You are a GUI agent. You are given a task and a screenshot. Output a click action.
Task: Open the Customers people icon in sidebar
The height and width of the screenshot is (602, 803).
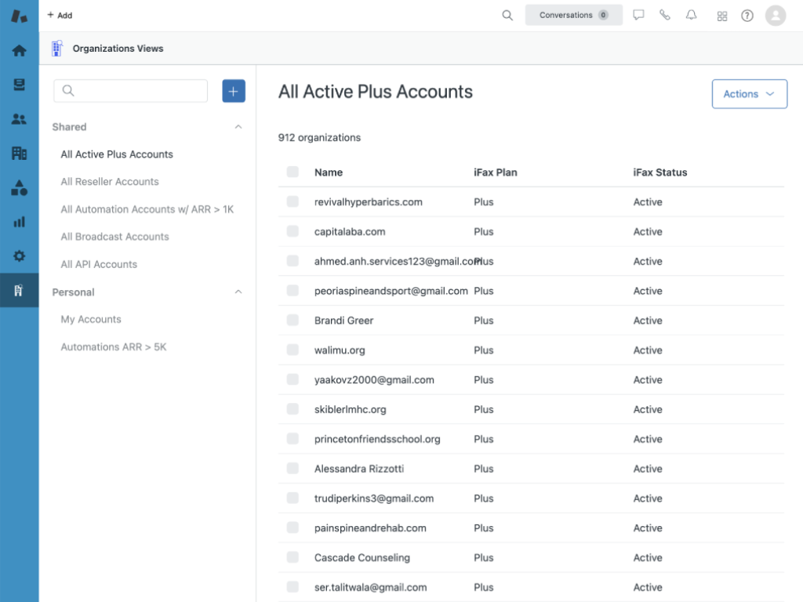tap(19, 119)
